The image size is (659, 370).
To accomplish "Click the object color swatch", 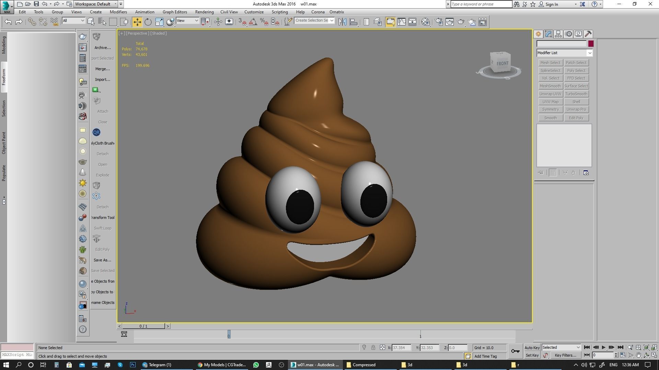I will [x=591, y=44].
